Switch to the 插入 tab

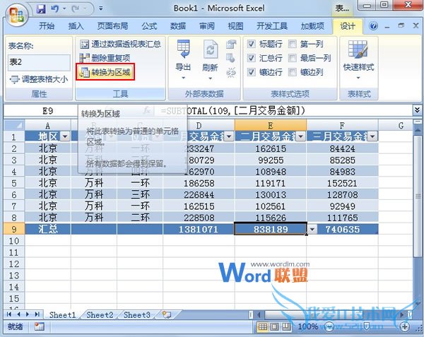point(76,26)
